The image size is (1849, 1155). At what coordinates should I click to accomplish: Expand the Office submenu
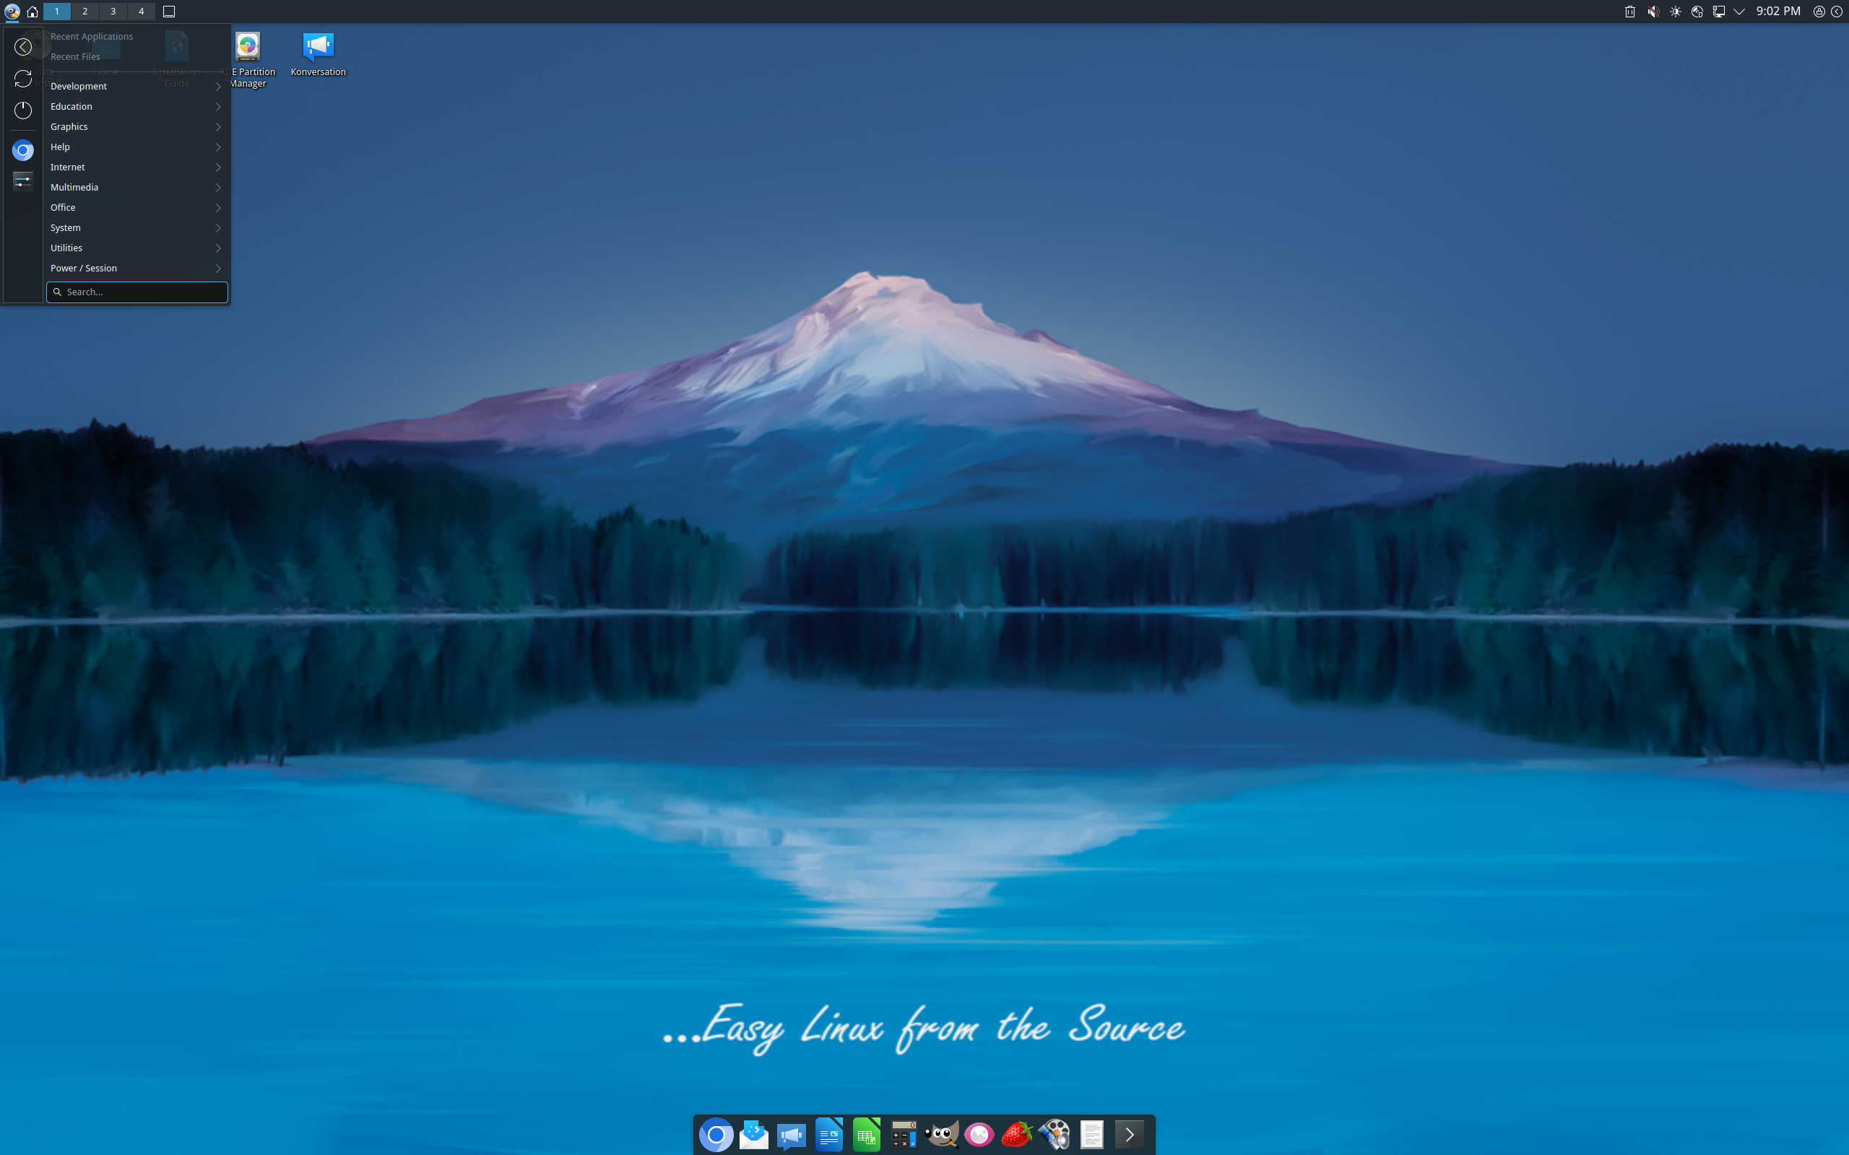pyautogui.click(x=136, y=208)
